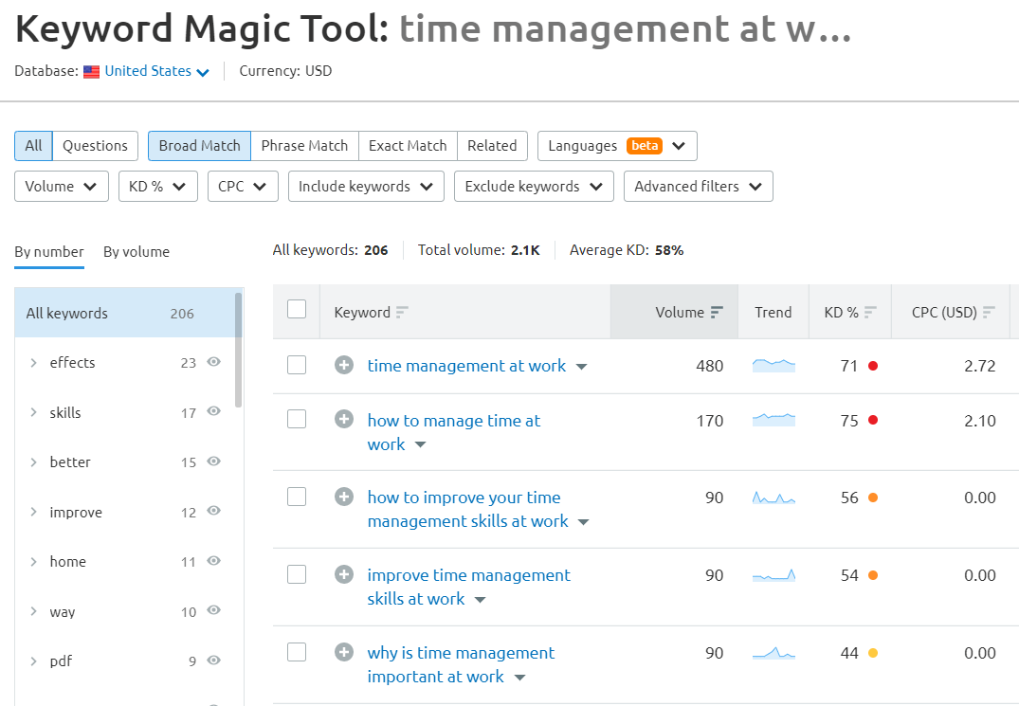This screenshot has width=1019, height=706.
Task: Open the keyword "why is time management important at work"
Action: pos(461,653)
